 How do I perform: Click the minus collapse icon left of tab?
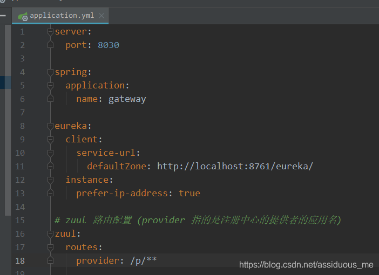pyautogui.click(x=3, y=16)
